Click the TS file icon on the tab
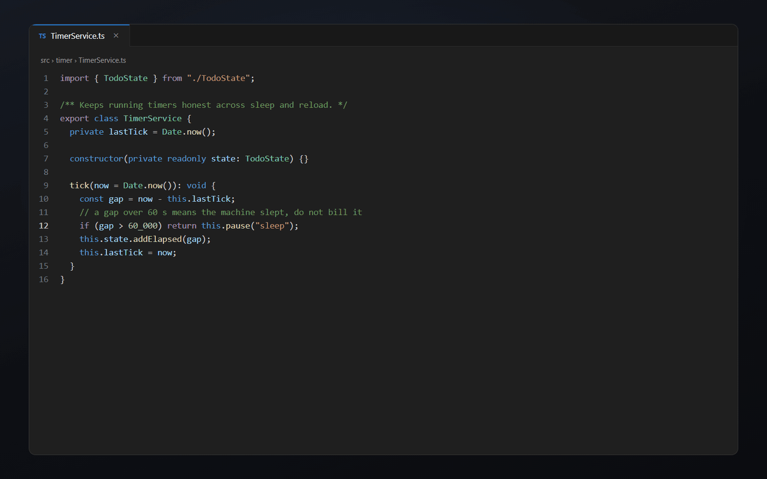 click(x=42, y=36)
